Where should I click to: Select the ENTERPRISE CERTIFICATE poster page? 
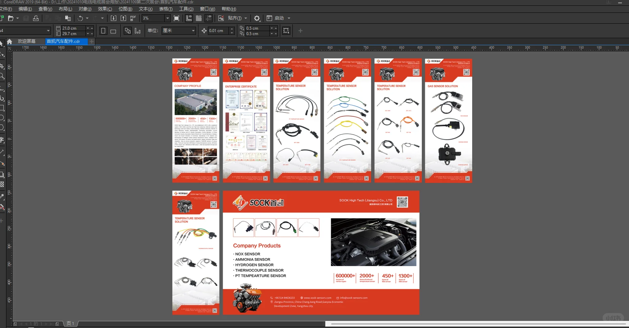click(246, 120)
